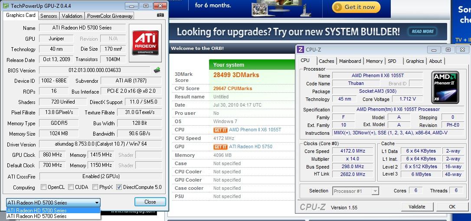Screen dimensions: 471x221
Task: Open the SPD tab in CPU-Z
Action: coord(392,61)
